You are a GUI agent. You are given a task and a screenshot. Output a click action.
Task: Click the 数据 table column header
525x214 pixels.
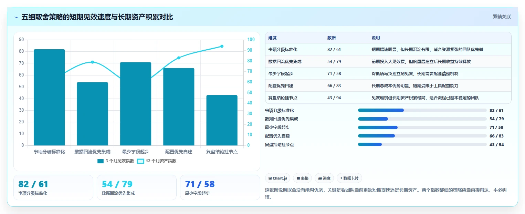pos(332,38)
